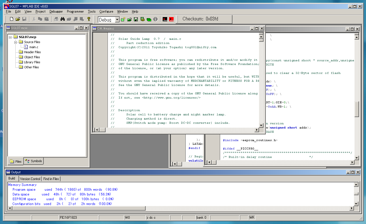Open the Configure menu

point(106,11)
